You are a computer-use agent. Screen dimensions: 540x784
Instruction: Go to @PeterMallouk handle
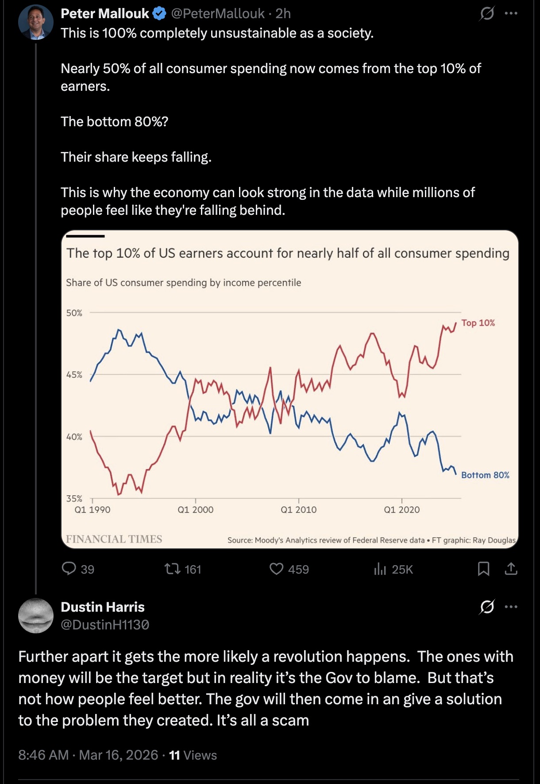(217, 14)
